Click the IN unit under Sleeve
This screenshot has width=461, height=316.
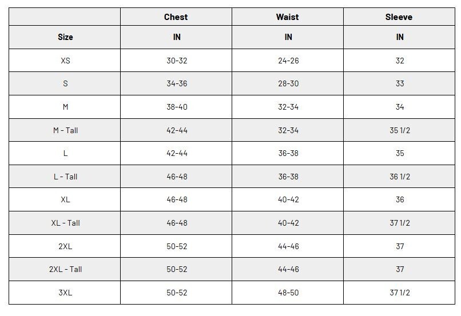click(400, 37)
